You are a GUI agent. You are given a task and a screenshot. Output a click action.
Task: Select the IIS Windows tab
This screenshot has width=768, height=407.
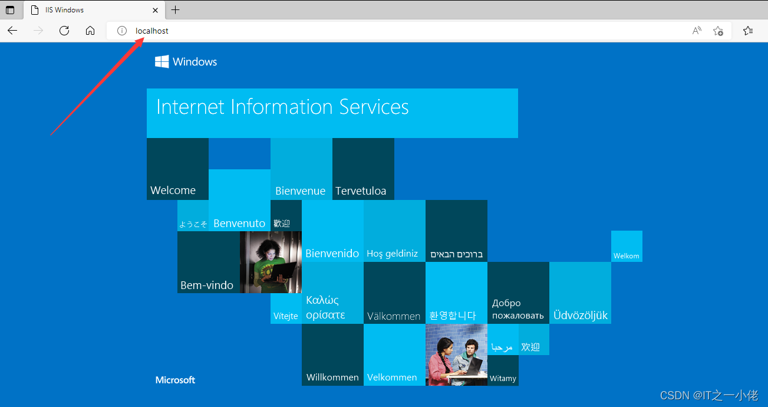[95, 10]
